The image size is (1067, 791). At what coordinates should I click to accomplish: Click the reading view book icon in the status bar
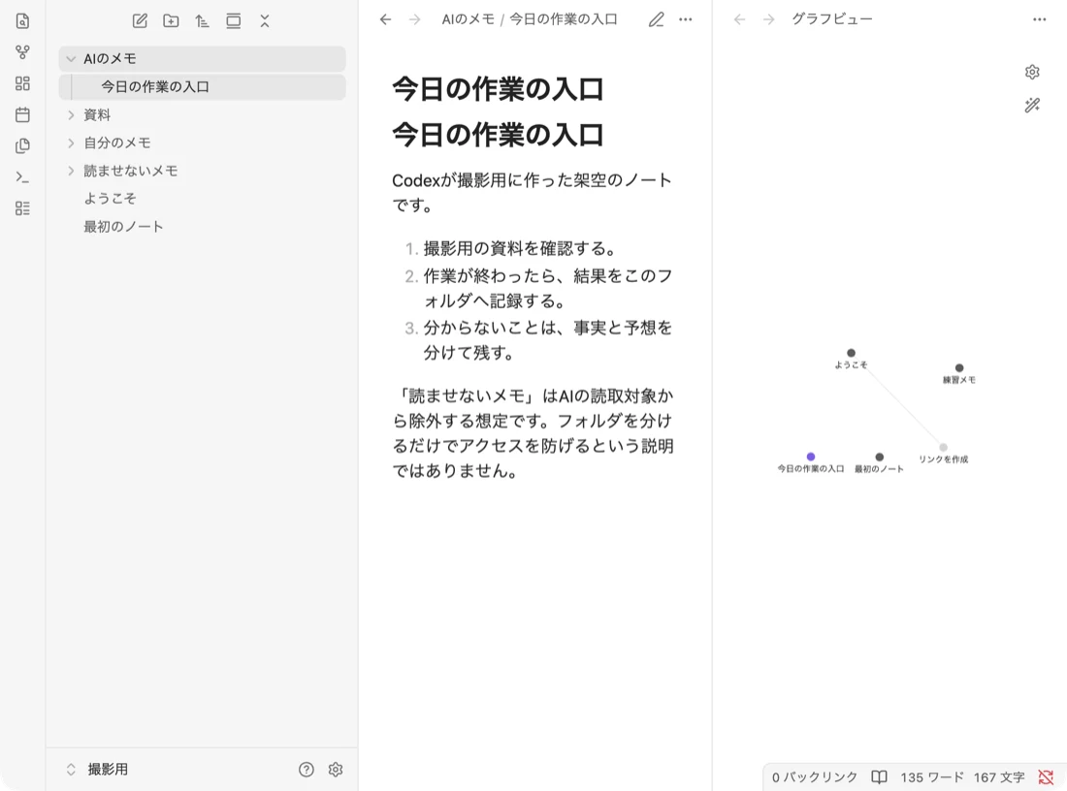tap(879, 776)
